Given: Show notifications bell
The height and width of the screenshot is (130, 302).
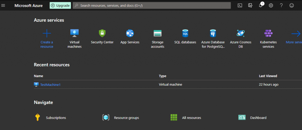Looking at the screenshot, I should 260,5.
